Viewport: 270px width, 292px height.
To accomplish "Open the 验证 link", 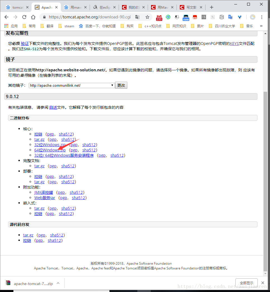I will 25,44.
